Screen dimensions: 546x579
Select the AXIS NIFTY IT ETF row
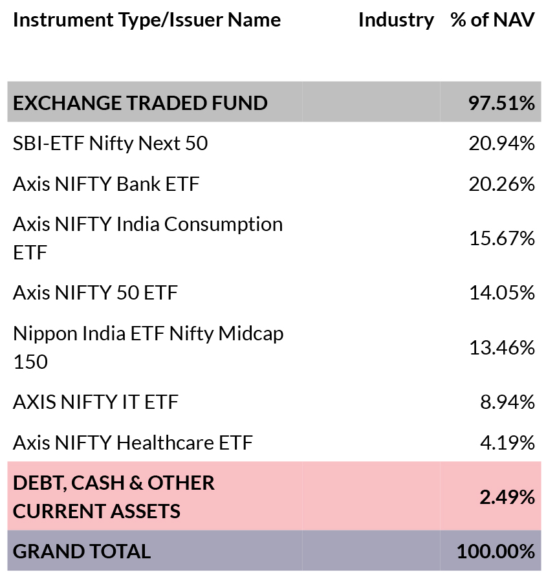(274, 402)
